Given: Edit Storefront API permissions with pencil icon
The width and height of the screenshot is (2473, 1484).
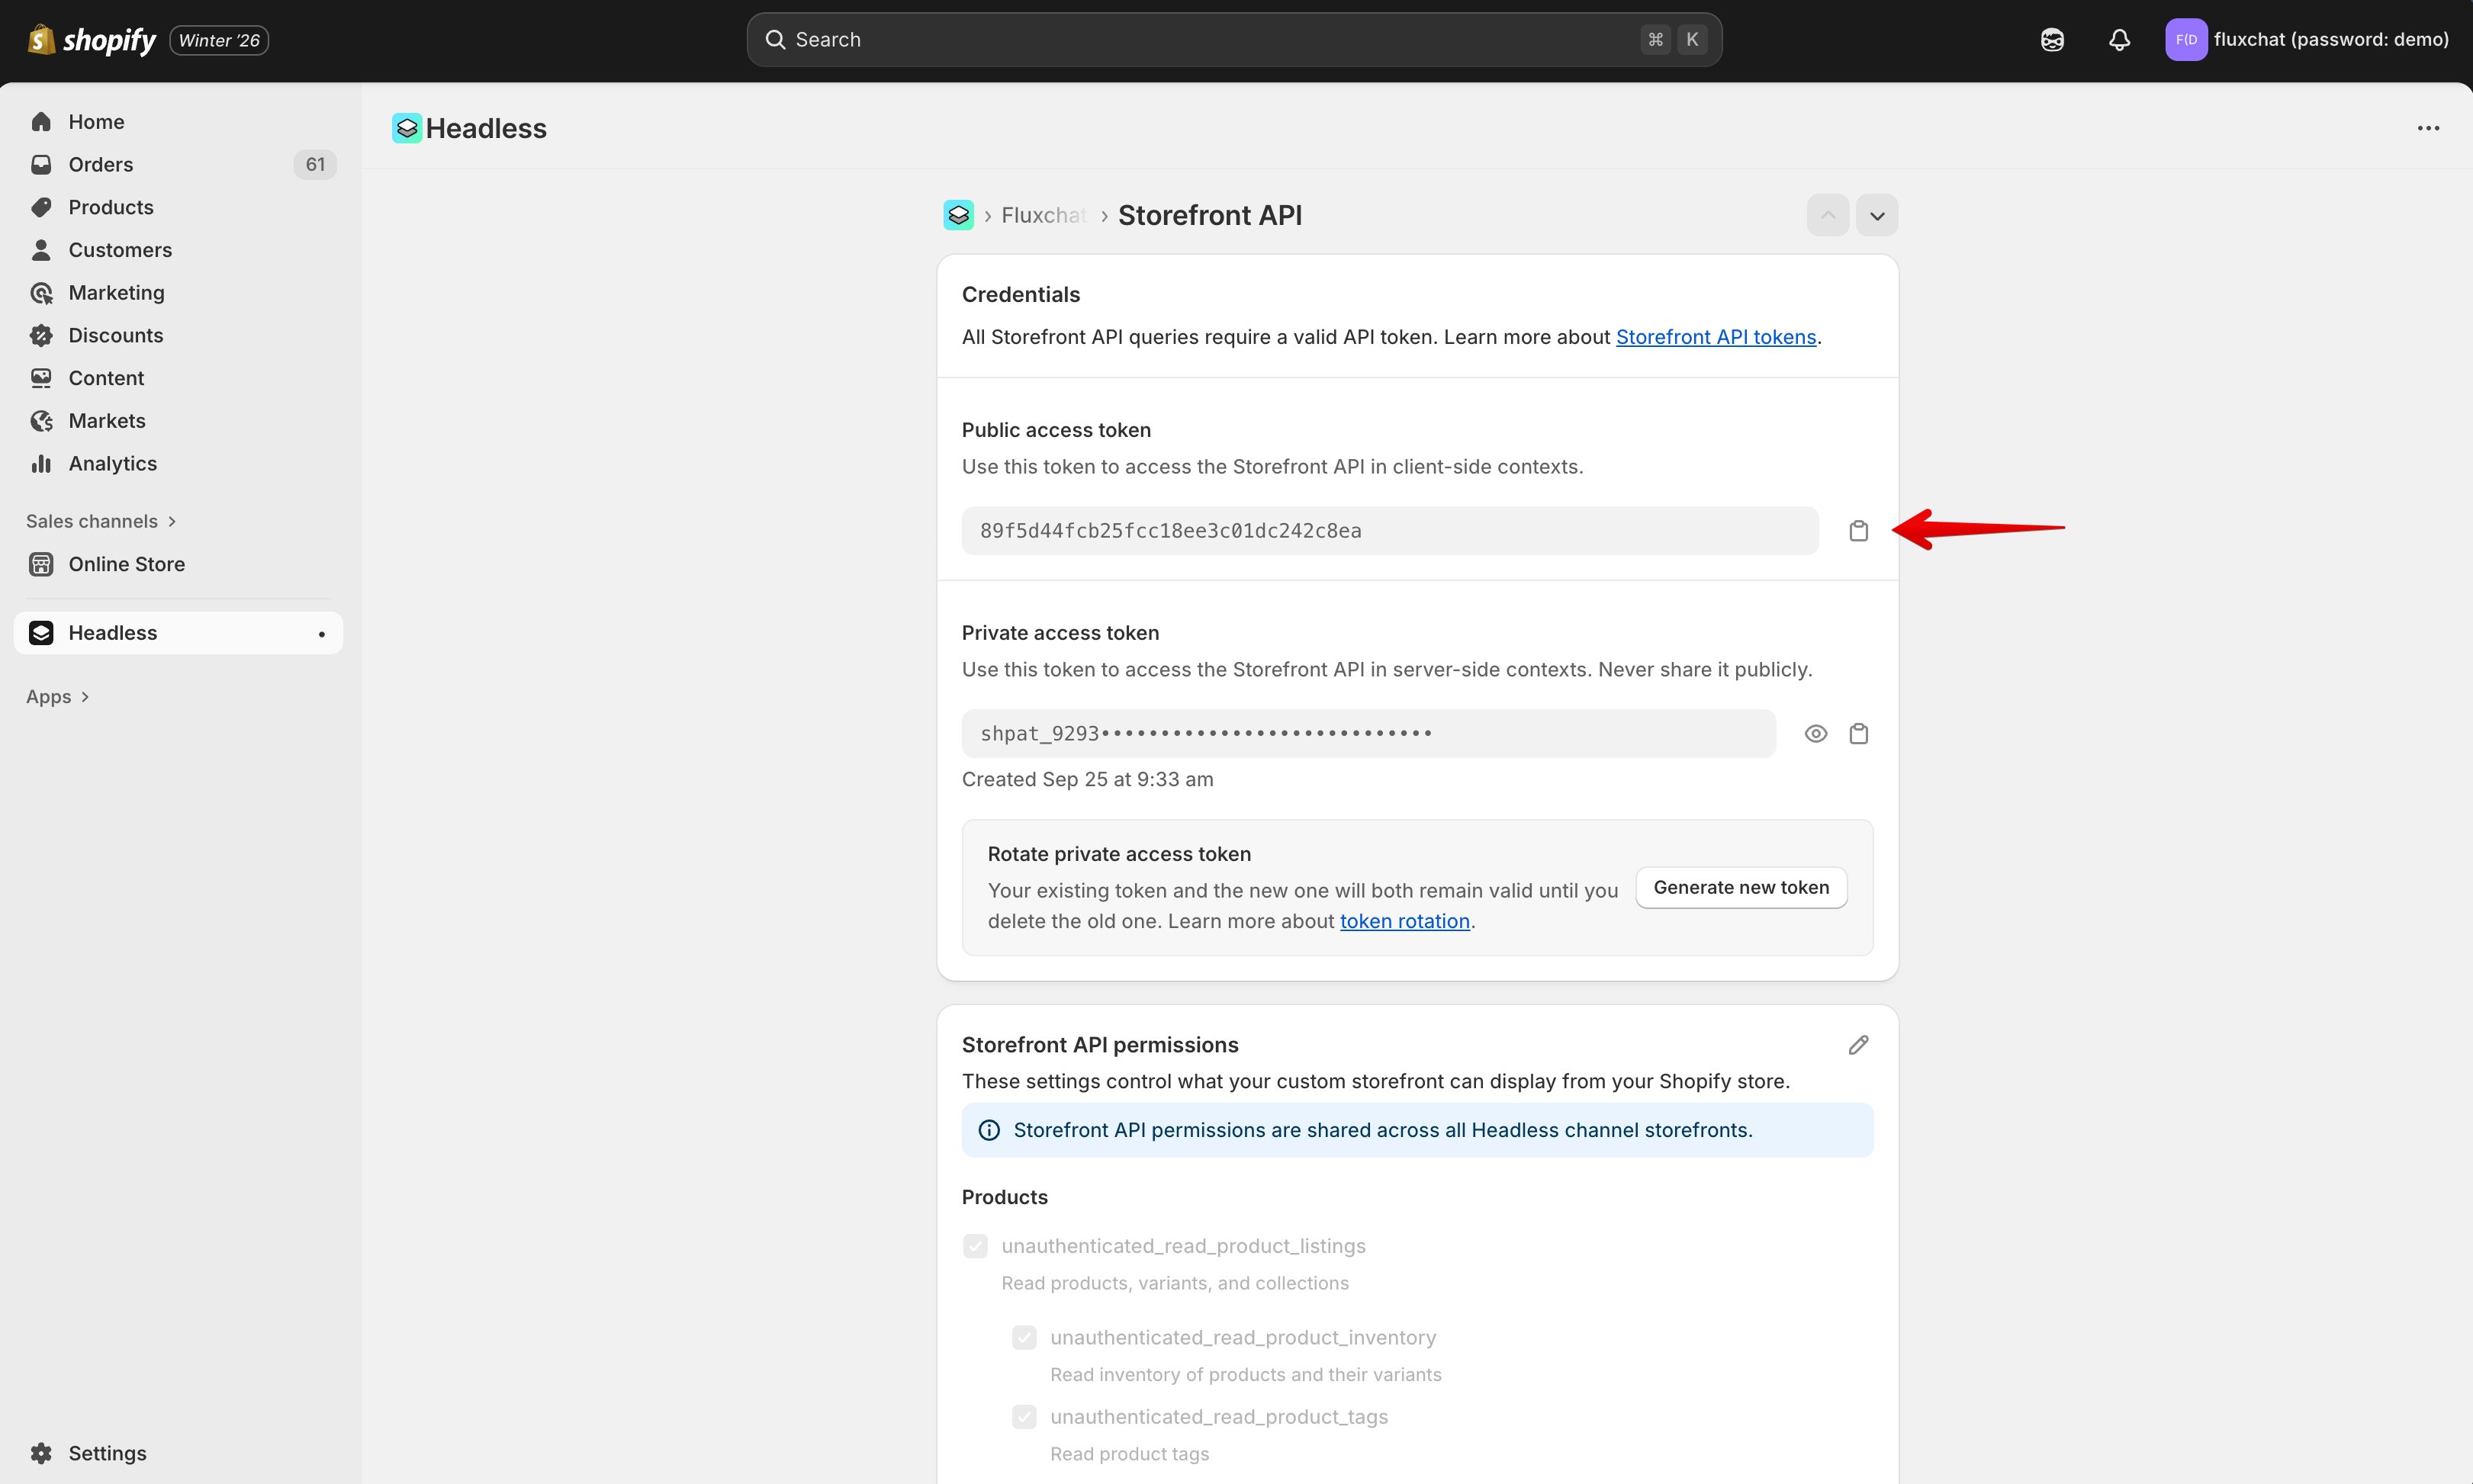Looking at the screenshot, I should click(1858, 1045).
